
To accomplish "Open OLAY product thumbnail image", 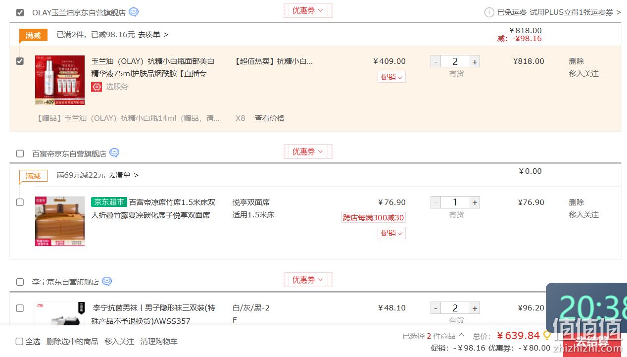I will [60, 80].
